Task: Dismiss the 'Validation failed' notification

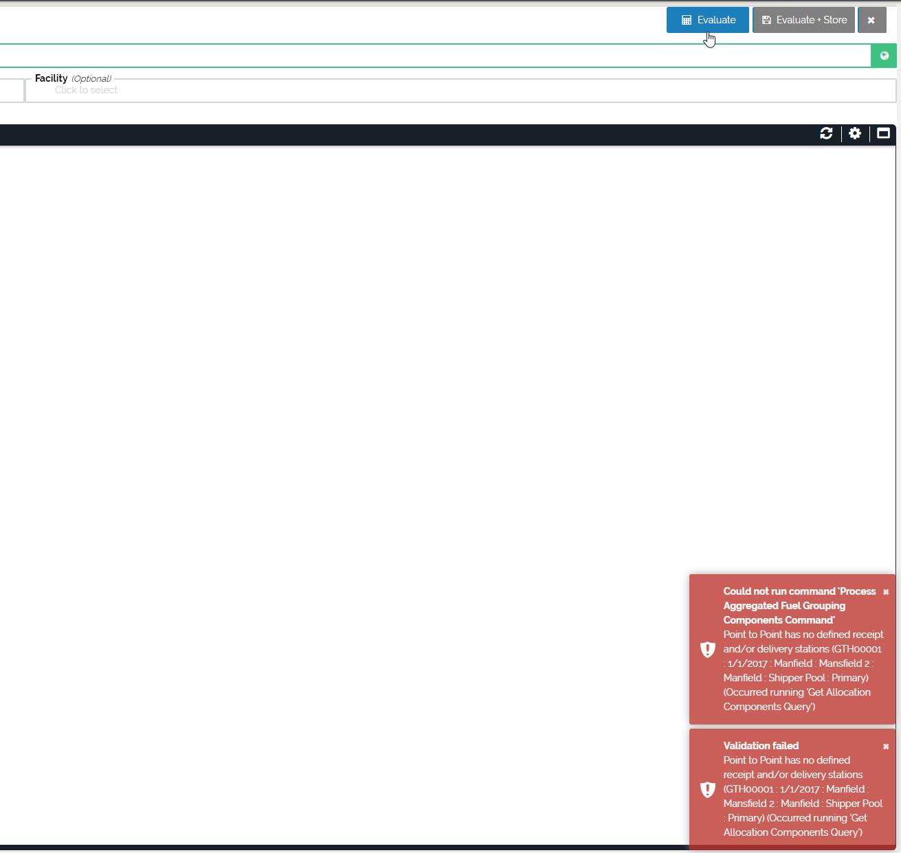Action: 886,747
